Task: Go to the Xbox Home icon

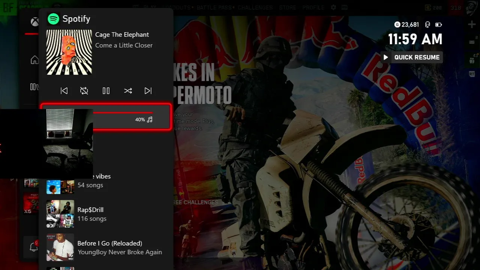Action: pyautogui.click(x=34, y=60)
